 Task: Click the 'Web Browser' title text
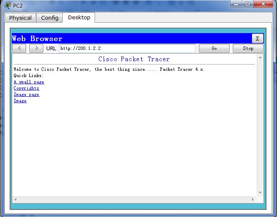point(37,39)
